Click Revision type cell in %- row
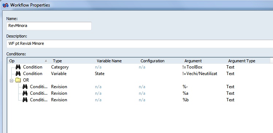This screenshot has width=273, height=133. point(59,87)
